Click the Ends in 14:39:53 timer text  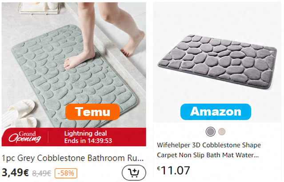[88, 141]
